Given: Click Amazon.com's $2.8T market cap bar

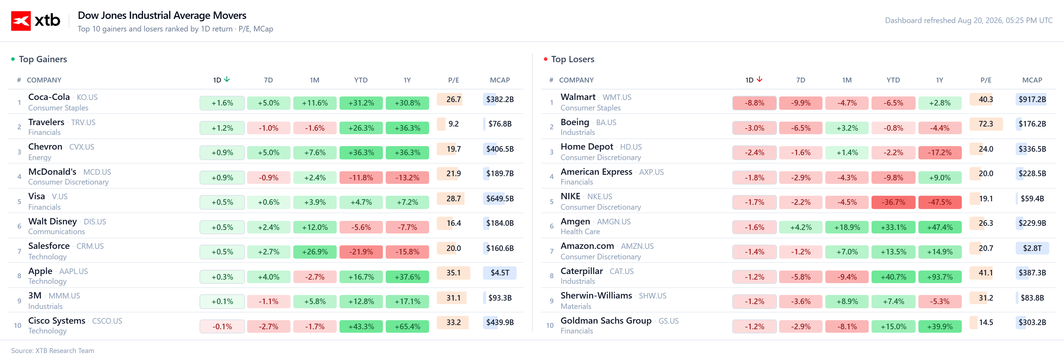Looking at the screenshot, I should pos(1032,248).
